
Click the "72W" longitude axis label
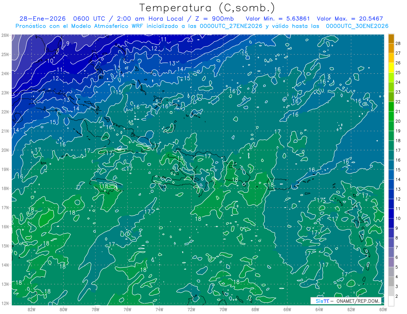click(x=191, y=309)
